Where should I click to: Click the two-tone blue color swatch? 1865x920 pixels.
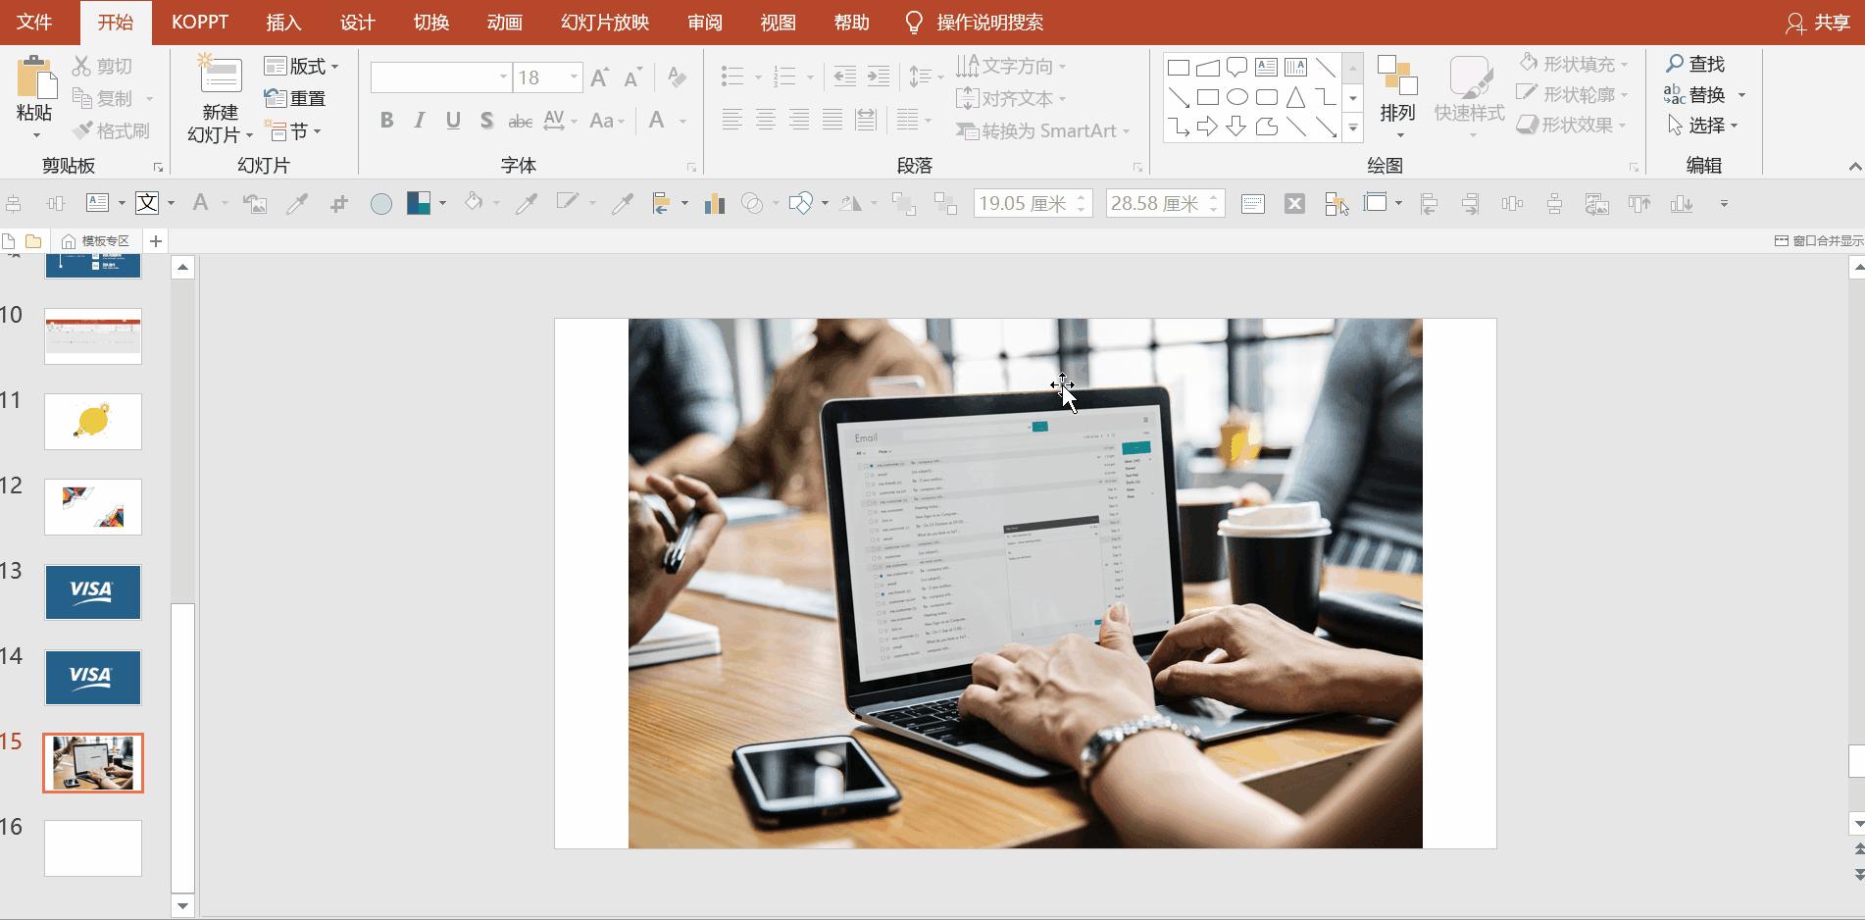coord(419,203)
